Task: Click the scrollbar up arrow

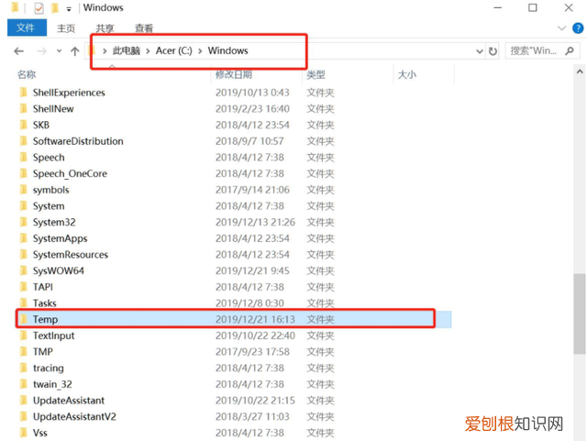Action: point(580,72)
